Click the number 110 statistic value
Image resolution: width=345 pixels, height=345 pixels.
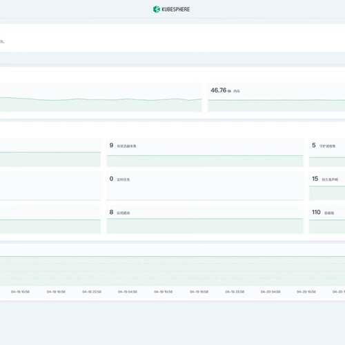(x=316, y=212)
